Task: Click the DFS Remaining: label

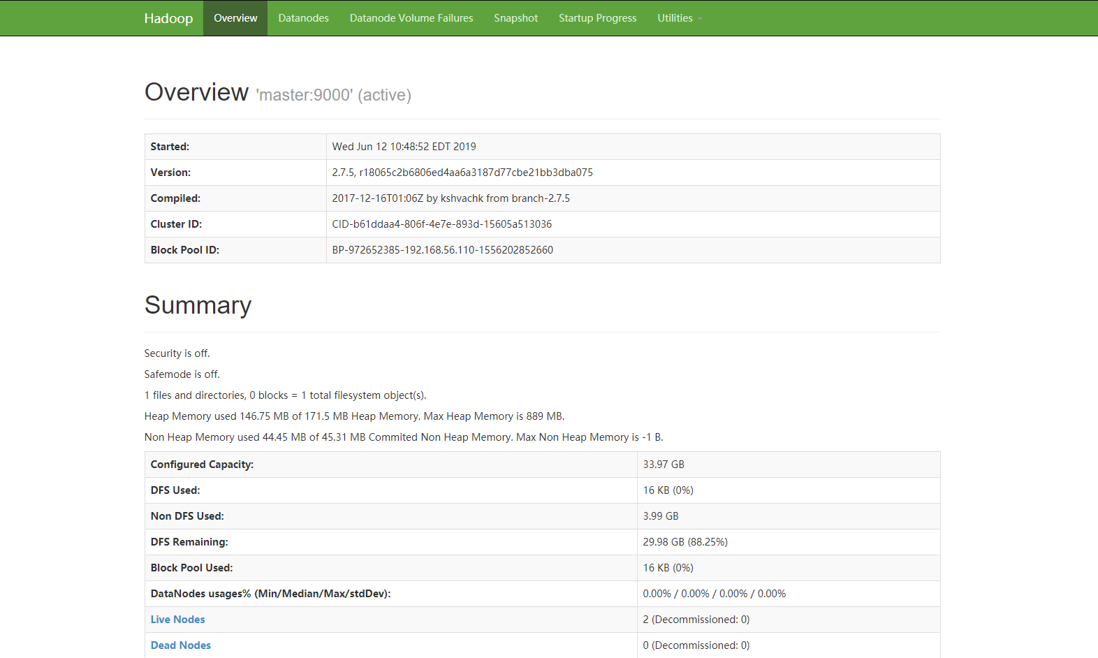Action: (189, 542)
